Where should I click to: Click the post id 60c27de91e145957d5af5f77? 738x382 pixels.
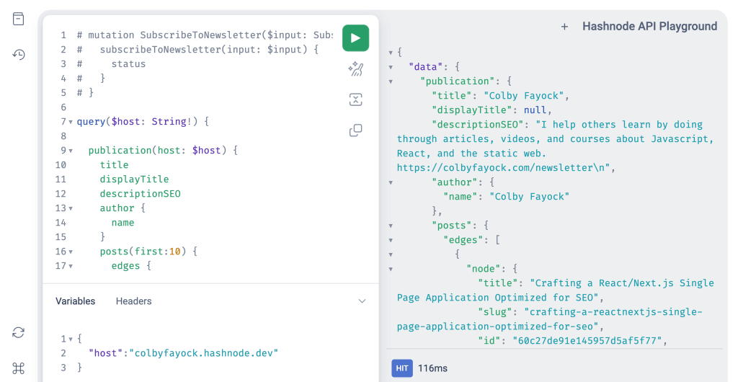tap(588, 341)
